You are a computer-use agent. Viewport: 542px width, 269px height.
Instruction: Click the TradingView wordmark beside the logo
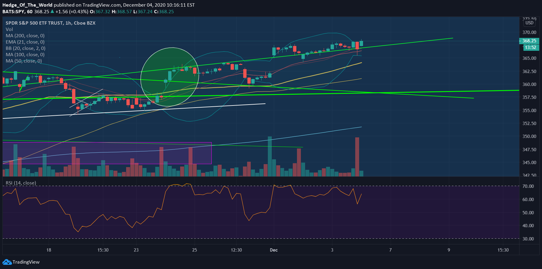click(x=26, y=262)
